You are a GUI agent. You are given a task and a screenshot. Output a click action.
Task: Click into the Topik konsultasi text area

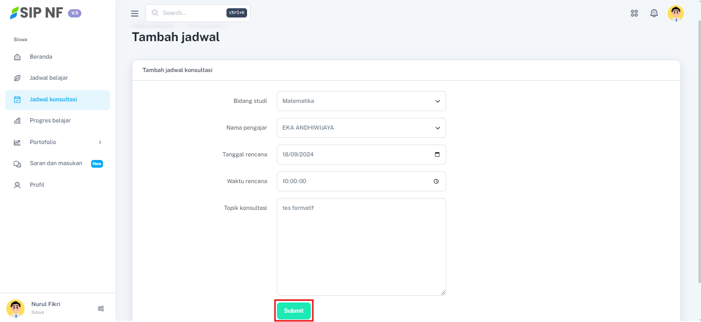point(361,247)
